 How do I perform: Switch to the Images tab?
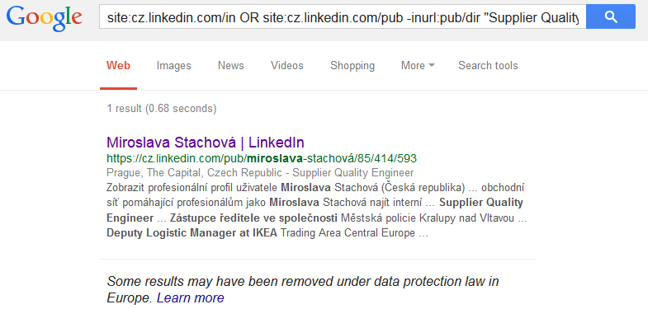[173, 66]
